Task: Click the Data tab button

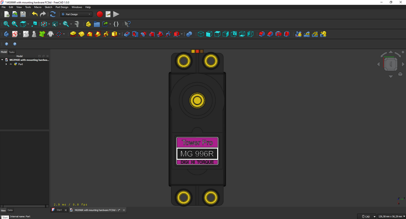Action: click(10, 210)
